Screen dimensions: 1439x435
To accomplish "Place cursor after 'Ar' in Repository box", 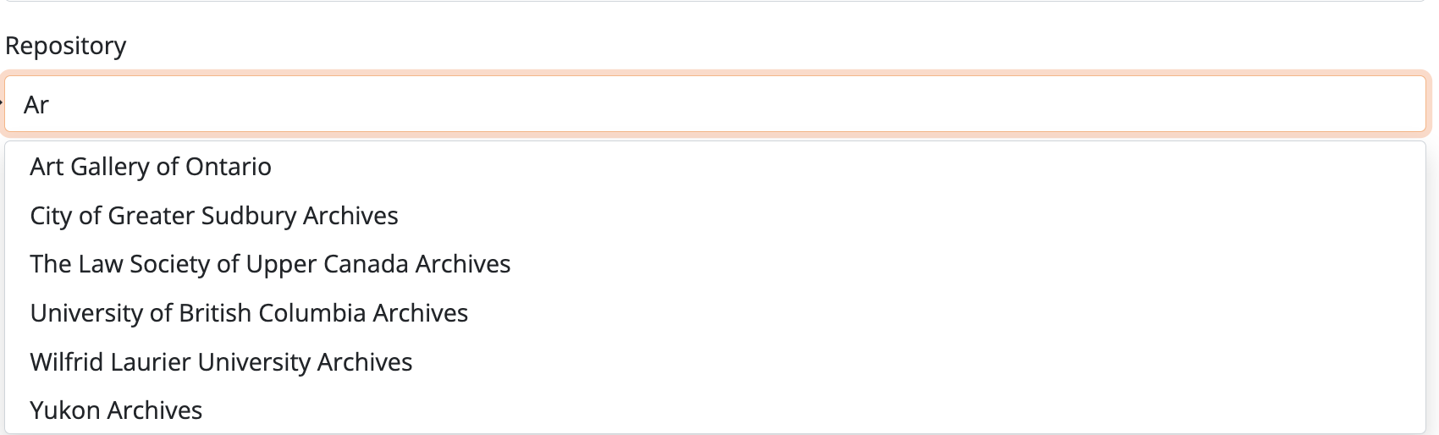I will click(x=51, y=105).
